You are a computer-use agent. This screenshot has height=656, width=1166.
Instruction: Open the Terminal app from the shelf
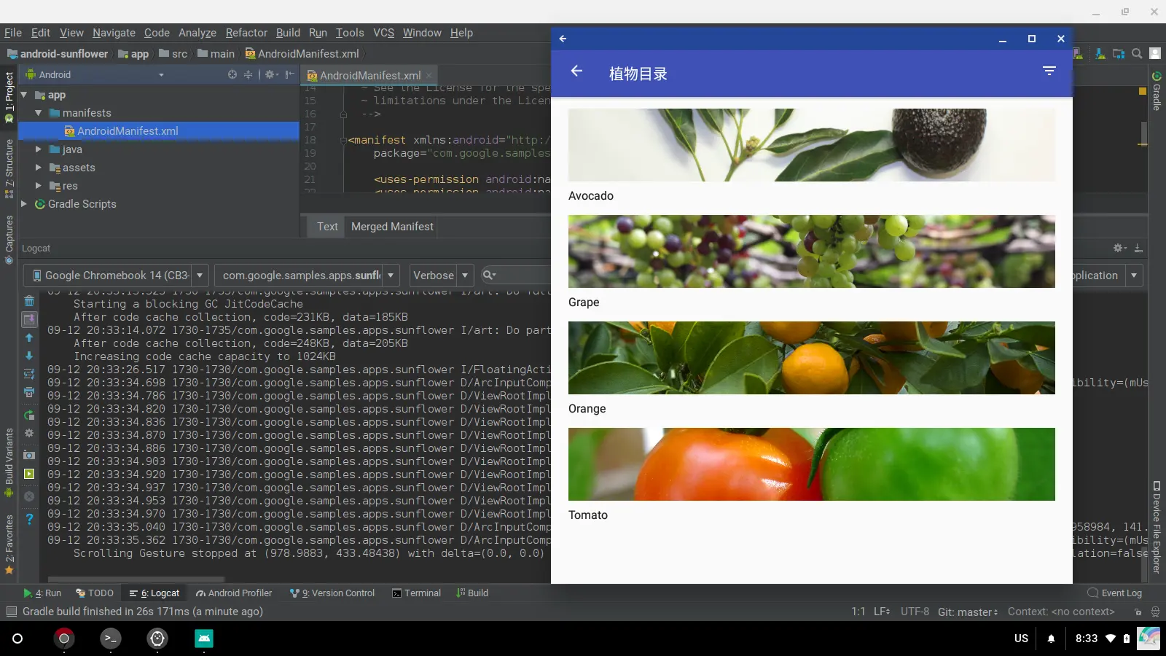pyautogui.click(x=111, y=639)
